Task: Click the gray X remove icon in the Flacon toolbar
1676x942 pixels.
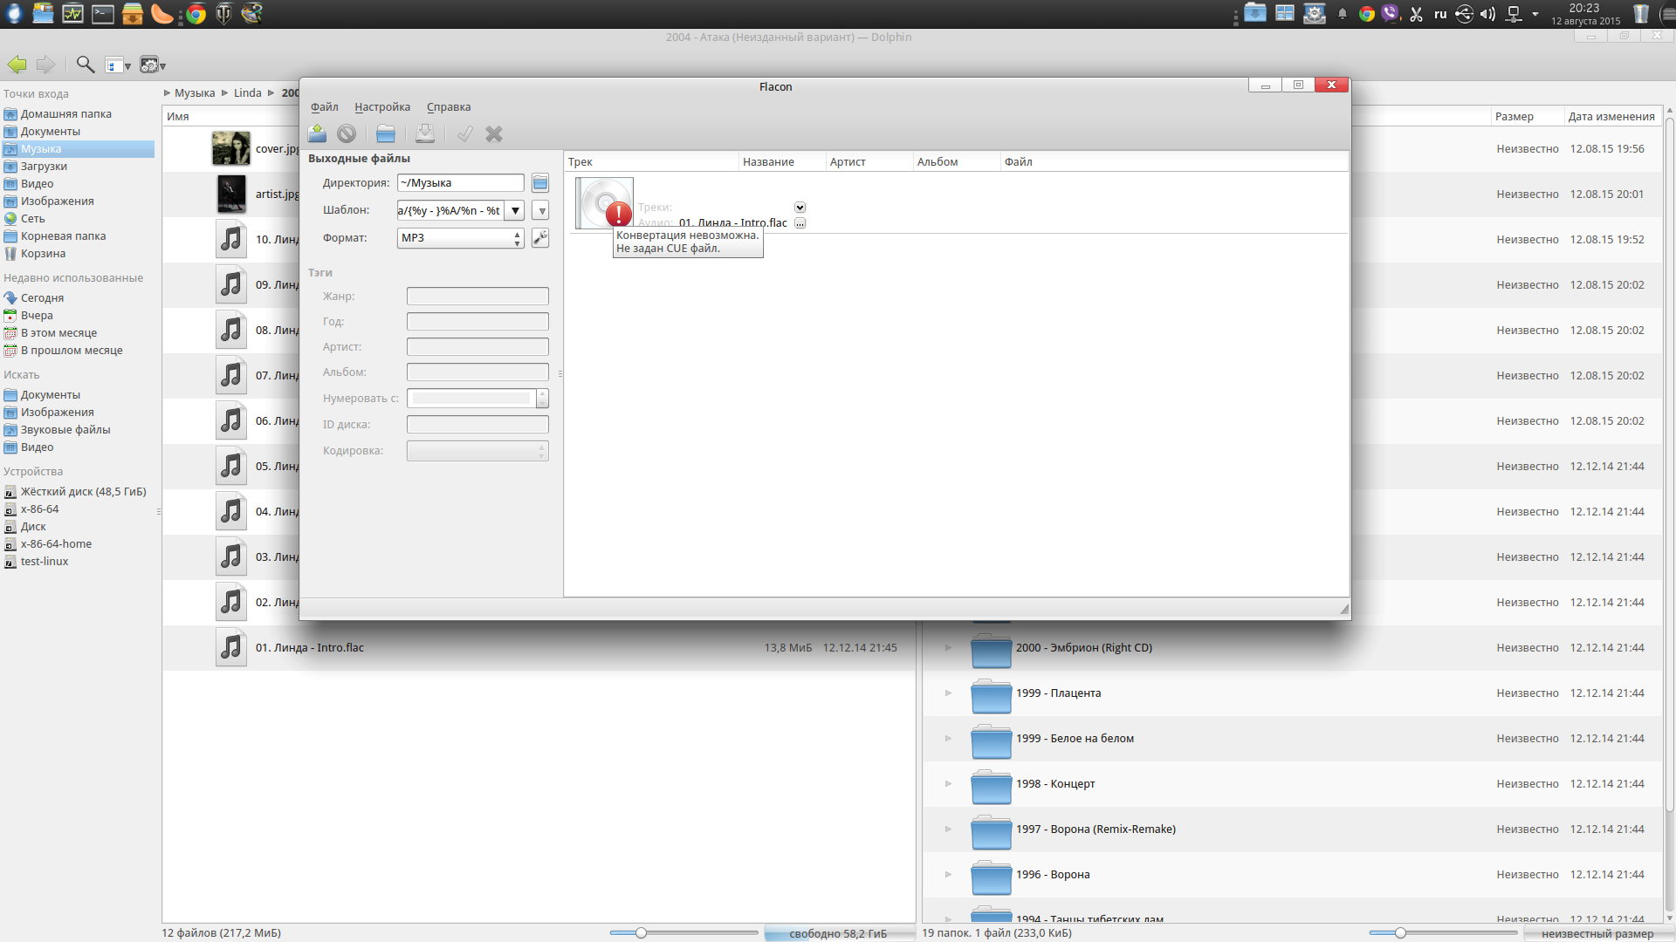Action: coord(494,133)
